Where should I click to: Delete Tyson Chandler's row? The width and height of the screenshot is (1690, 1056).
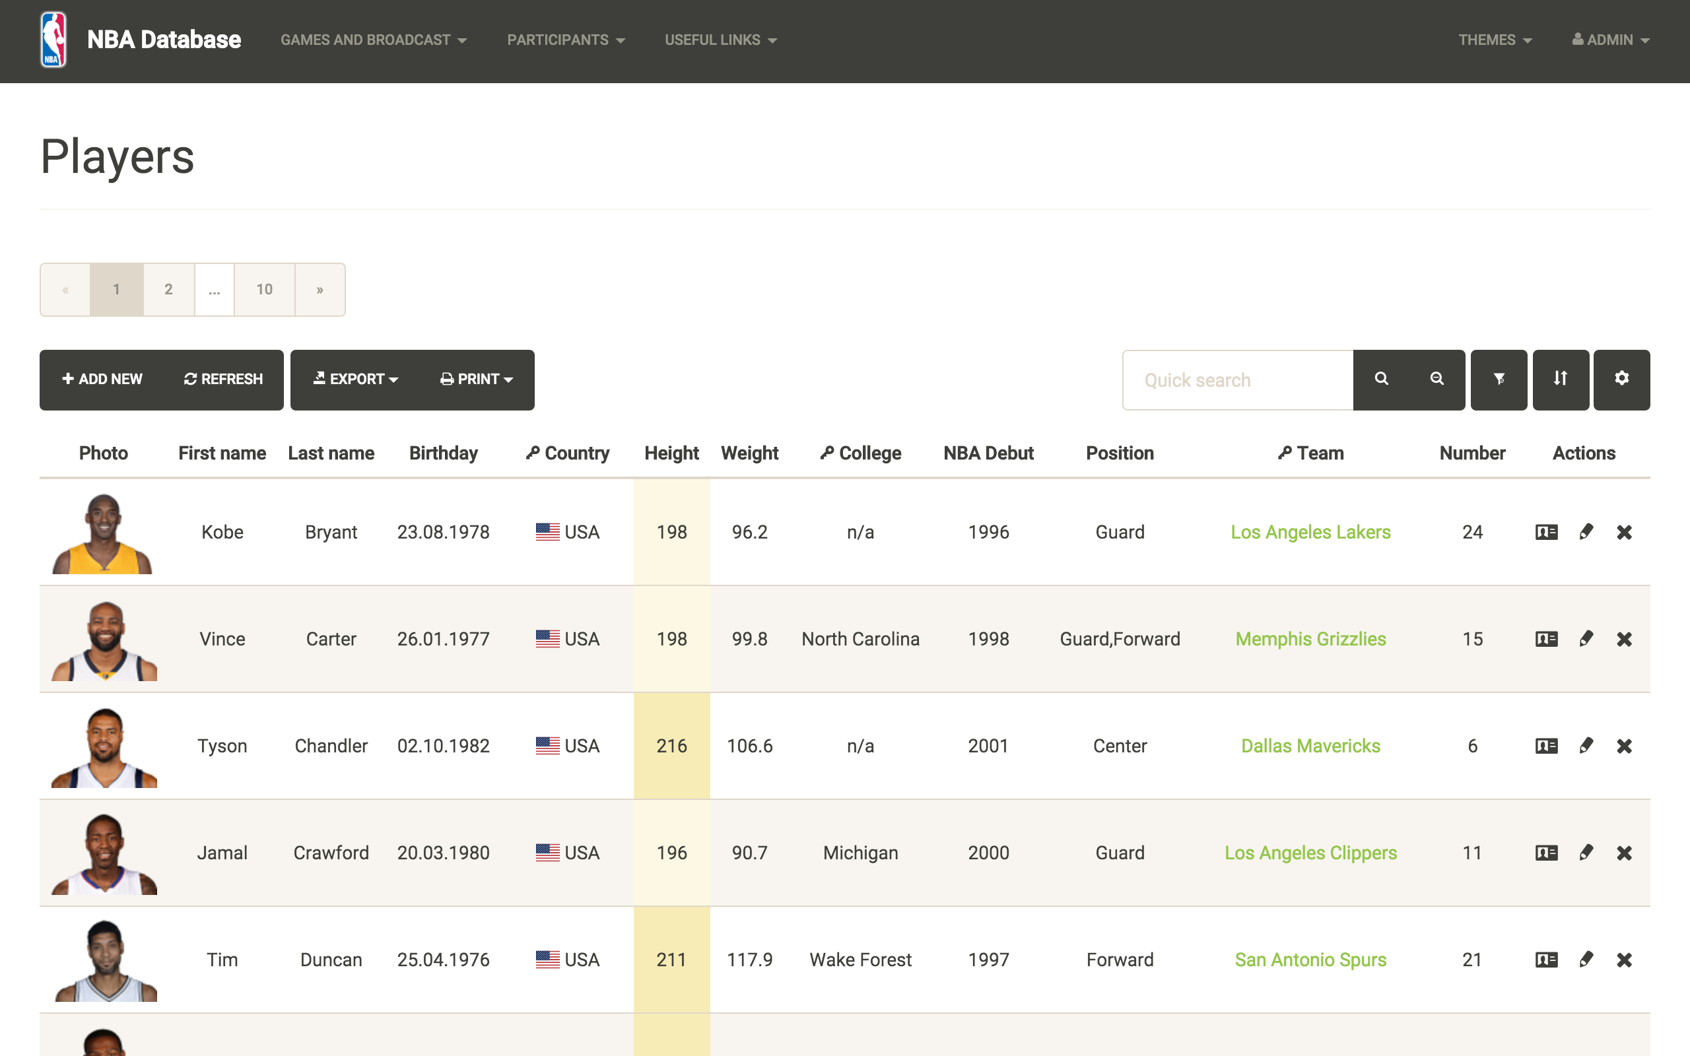tap(1625, 746)
